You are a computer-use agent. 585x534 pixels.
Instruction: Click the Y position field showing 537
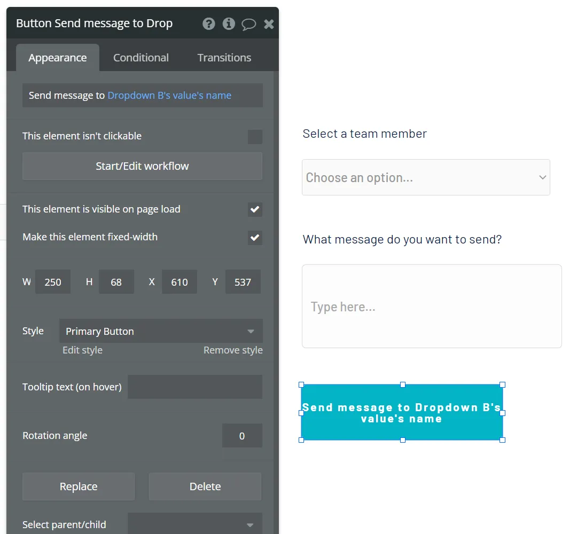pyautogui.click(x=243, y=282)
